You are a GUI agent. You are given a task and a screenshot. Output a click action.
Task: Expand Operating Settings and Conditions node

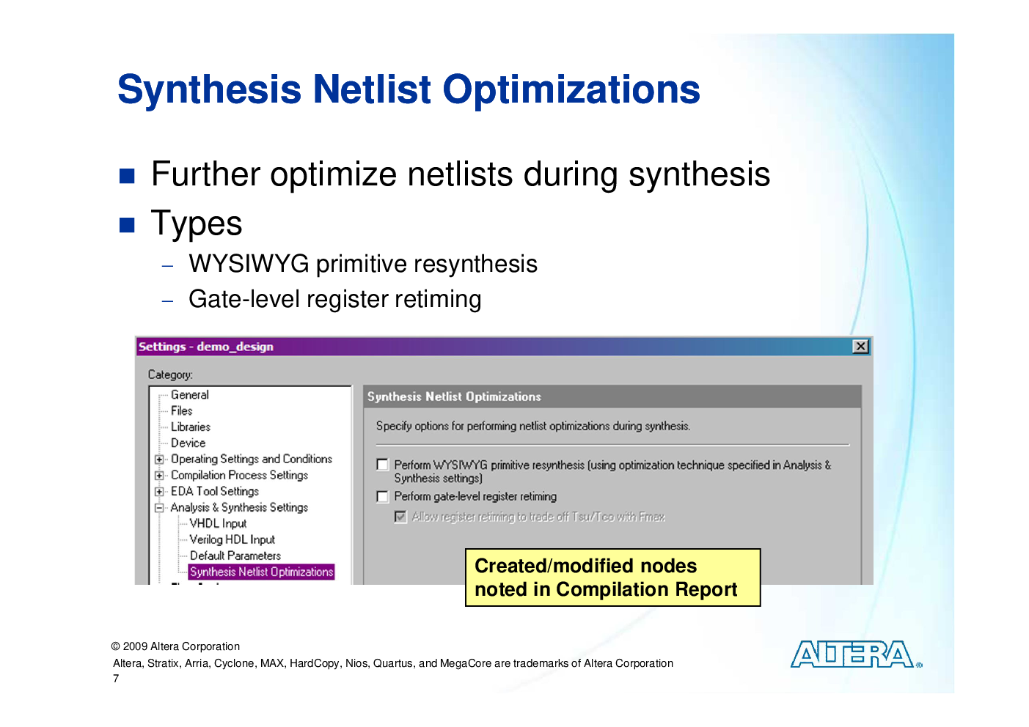coord(159,460)
